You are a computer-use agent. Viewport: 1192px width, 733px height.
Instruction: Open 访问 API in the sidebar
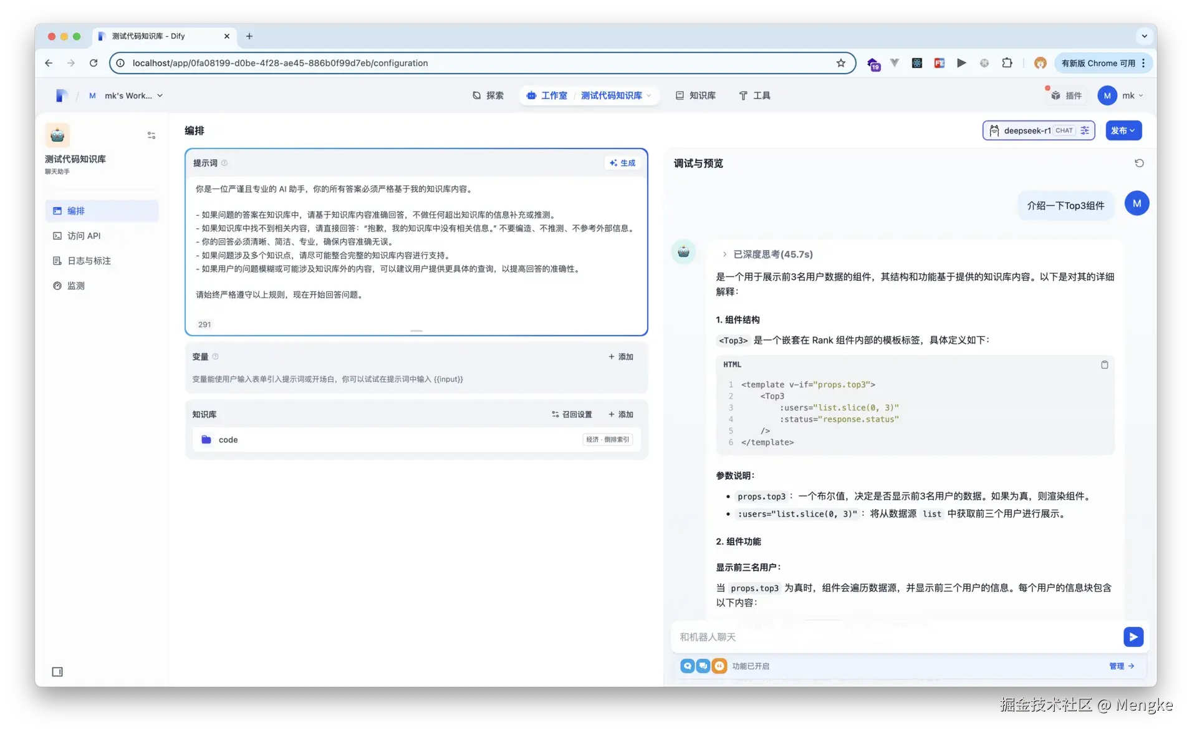point(102,236)
